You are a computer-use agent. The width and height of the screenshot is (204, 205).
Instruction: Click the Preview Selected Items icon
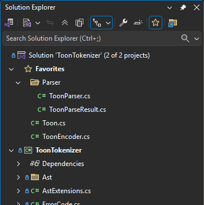(138, 23)
